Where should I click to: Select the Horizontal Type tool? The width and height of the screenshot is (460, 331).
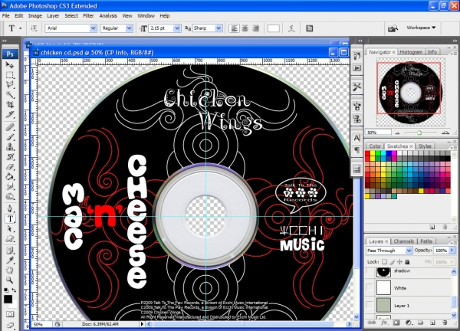[x=10, y=218]
